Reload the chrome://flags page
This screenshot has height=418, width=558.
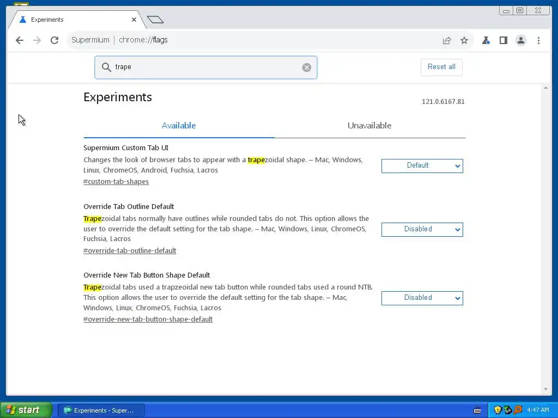[54, 40]
